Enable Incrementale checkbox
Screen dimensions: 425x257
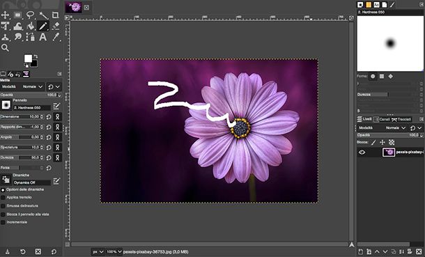(3, 222)
